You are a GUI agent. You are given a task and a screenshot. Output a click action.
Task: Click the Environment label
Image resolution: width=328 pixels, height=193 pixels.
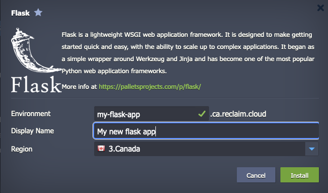(x=31, y=114)
